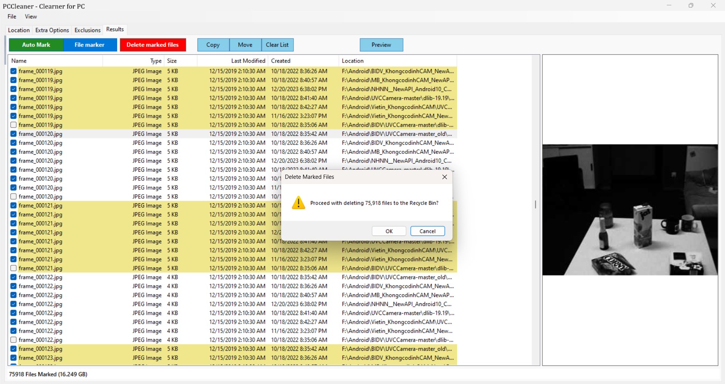Click the Copy button

coord(213,45)
